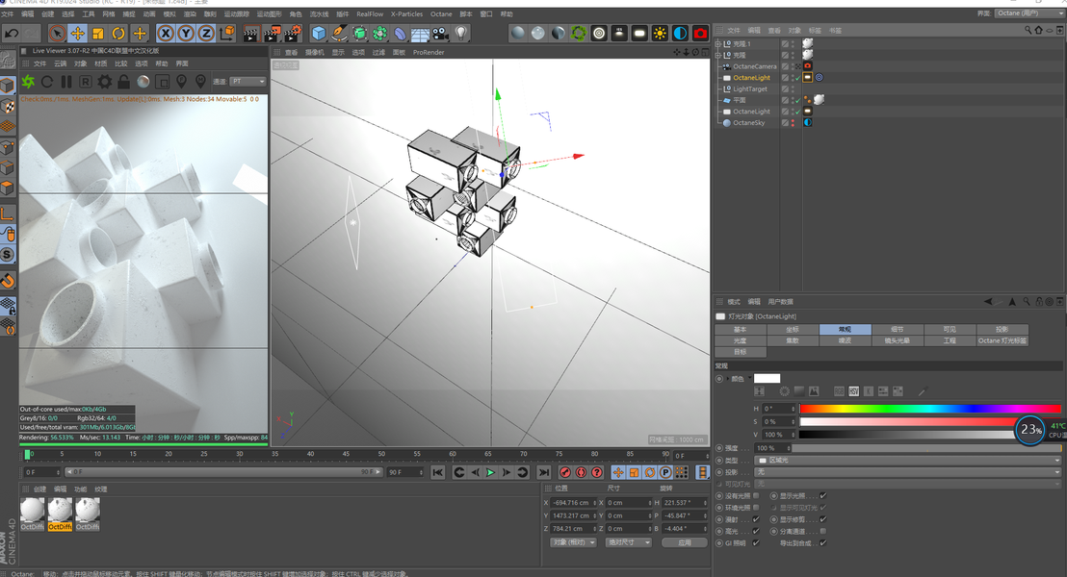Select HSV color mode button
The width and height of the screenshot is (1067, 577).
[853, 391]
